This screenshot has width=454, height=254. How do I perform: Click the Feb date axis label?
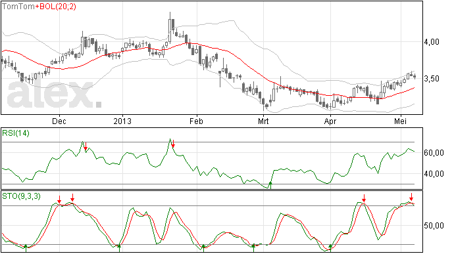196,121
